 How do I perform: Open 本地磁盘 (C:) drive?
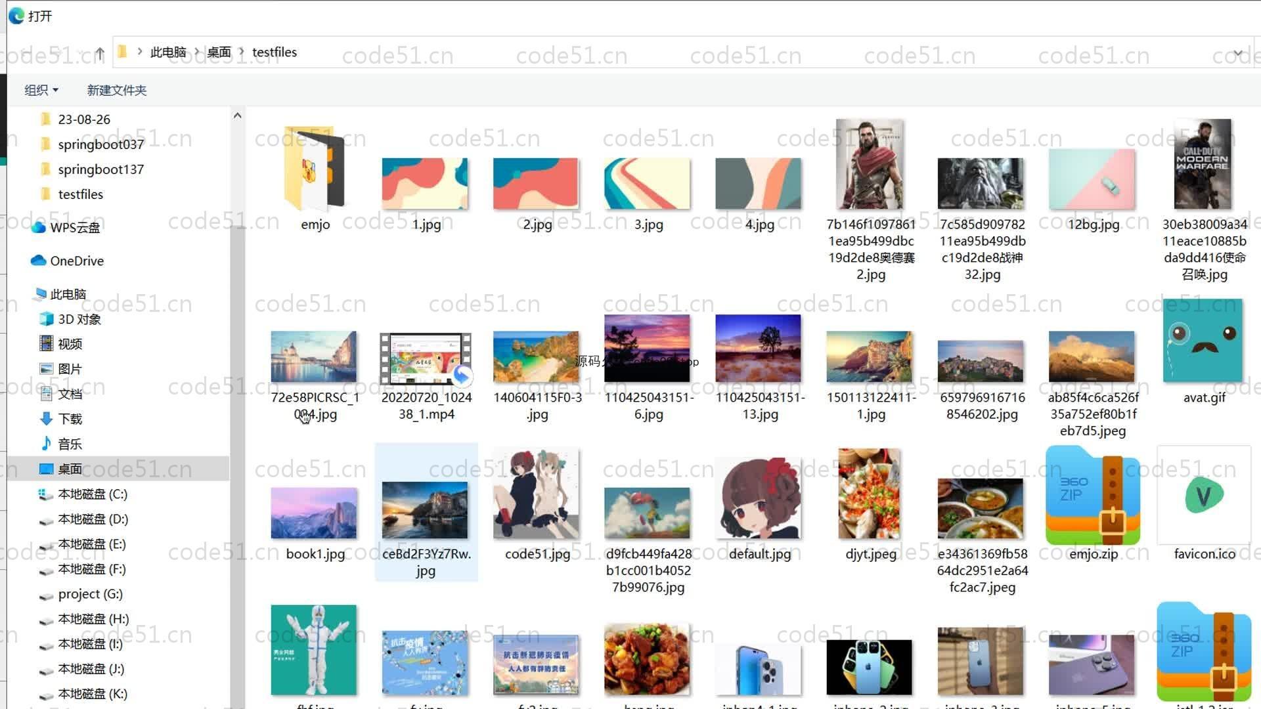pos(93,494)
